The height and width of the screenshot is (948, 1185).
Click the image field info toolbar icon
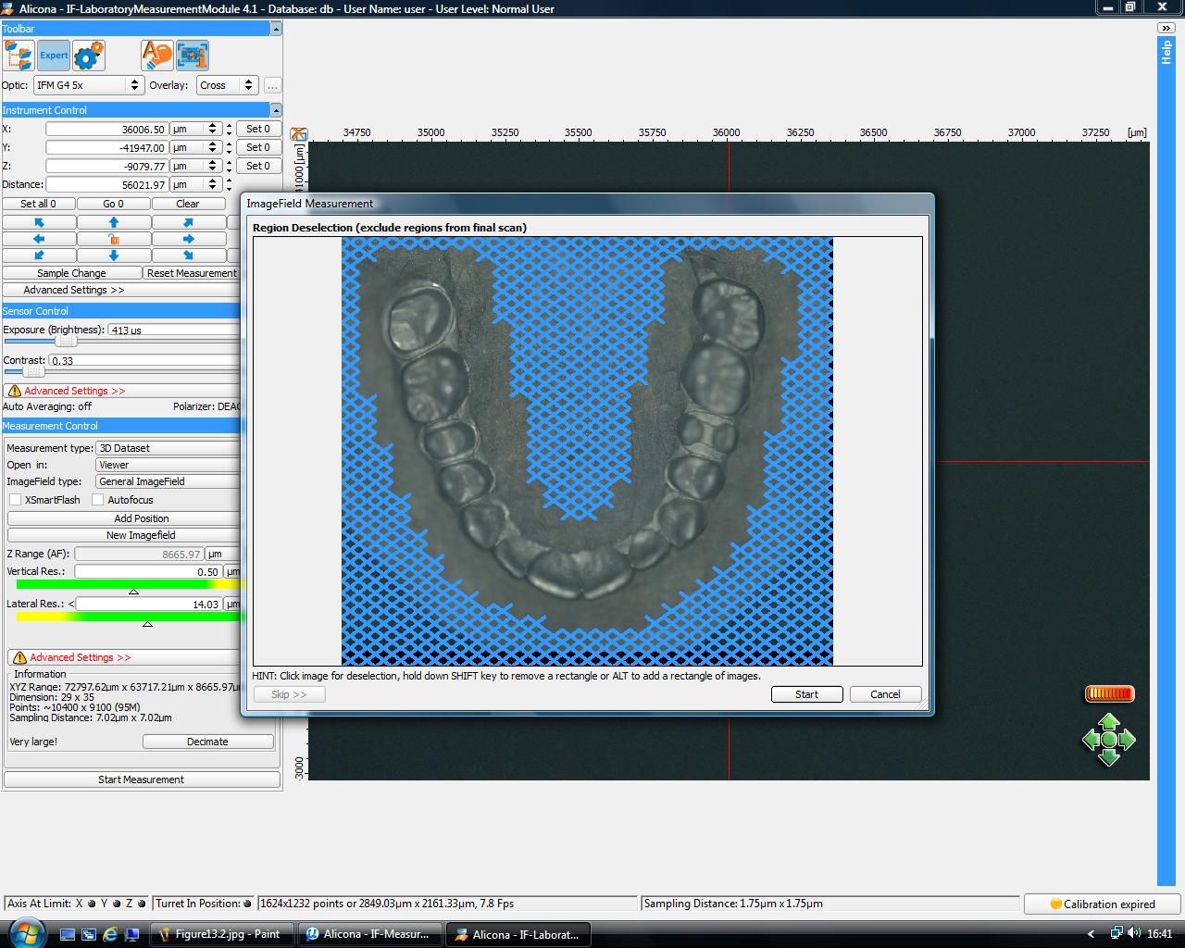193,56
